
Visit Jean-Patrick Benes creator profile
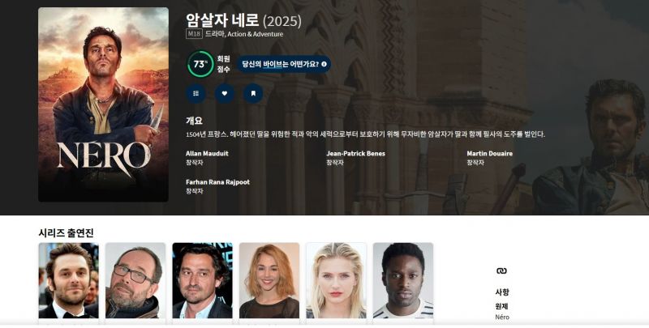[355, 153]
